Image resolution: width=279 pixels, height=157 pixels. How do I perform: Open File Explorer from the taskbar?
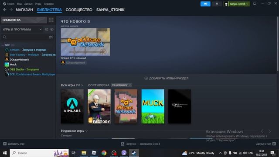click(x=84, y=153)
